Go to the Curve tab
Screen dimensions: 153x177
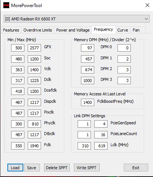tap(123, 30)
